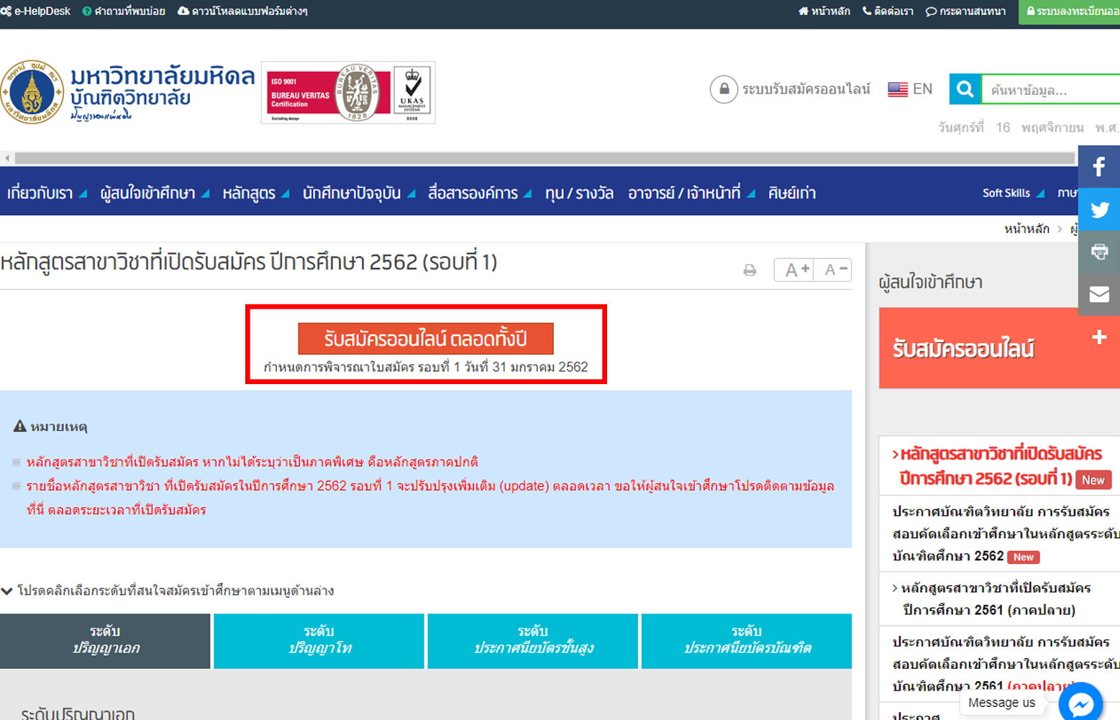Increase font size with A+ button
Image resolution: width=1120 pixels, height=720 pixels.
(x=796, y=270)
